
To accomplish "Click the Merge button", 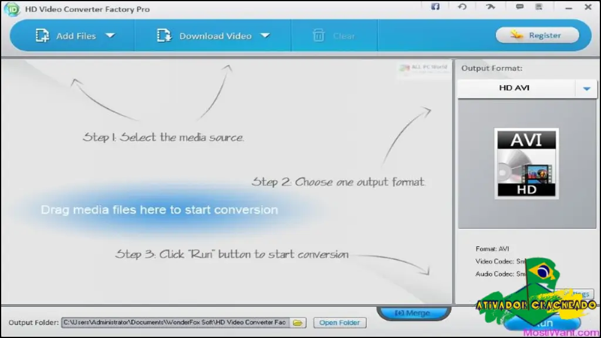I will (x=413, y=313).
